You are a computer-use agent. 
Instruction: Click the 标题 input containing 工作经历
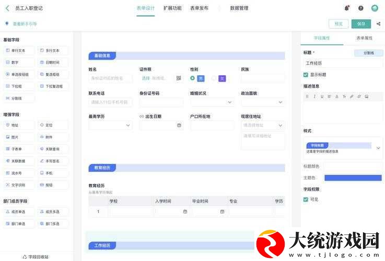[x=343, y=63]
